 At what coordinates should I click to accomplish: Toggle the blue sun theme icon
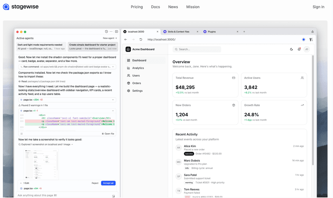[x=303, y=39]
